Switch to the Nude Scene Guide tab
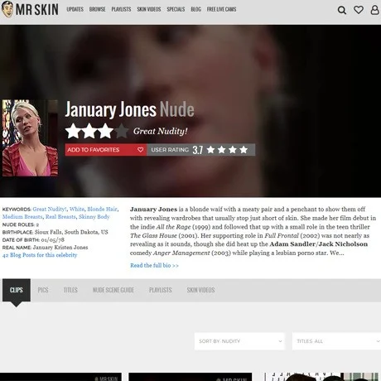This screenshot has width=381, height=381. pyautogui.click(x=113, y=290)
